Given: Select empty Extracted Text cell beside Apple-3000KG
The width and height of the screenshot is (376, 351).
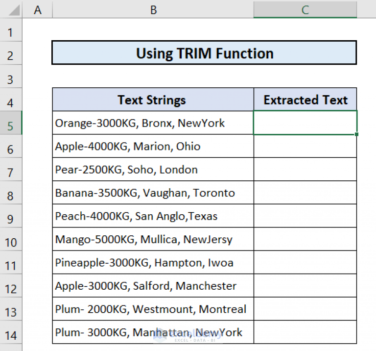Looking at the screenshot, I should tap(305, 286).
